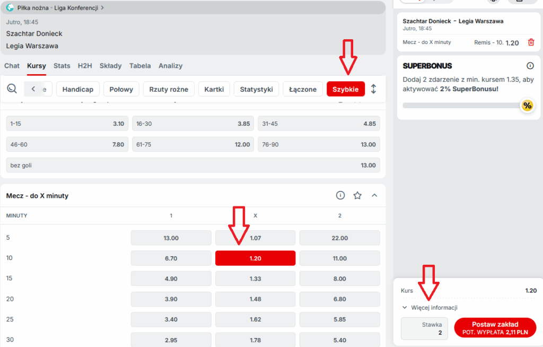Switch to the H2H tab

(x=85, y=66)
